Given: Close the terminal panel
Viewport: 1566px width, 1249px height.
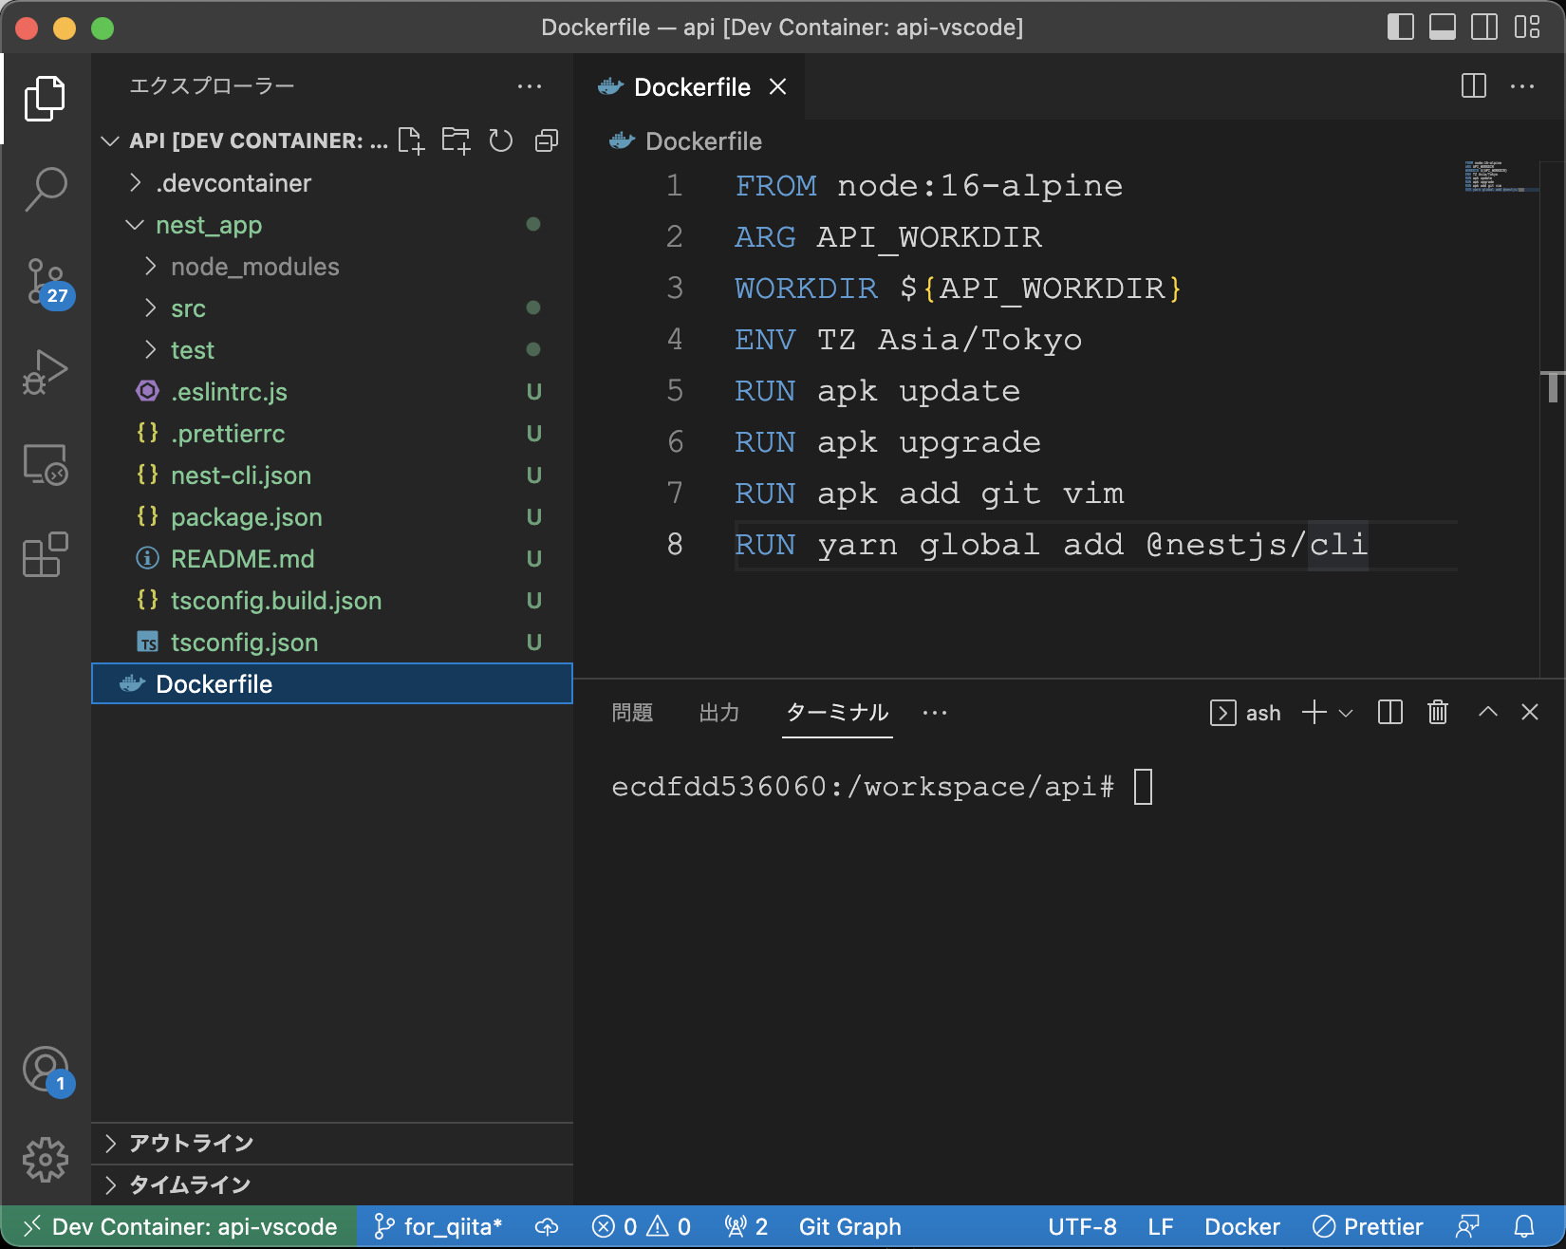Looking at the screenshot, I should pos(1530,712).
